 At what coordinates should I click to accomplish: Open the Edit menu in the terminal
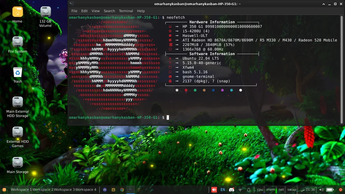click(84, 11)
